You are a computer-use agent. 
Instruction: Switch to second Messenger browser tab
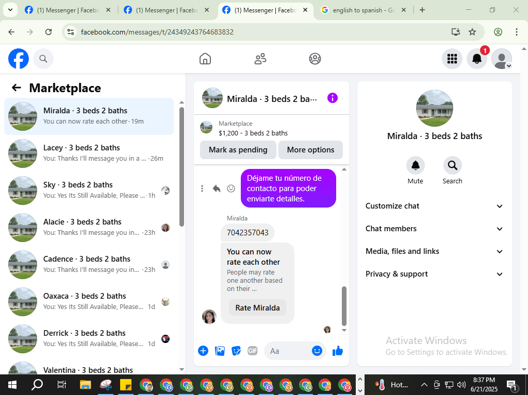coord(167,10)
